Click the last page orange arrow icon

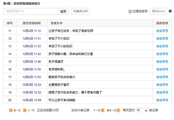point(118,110)
